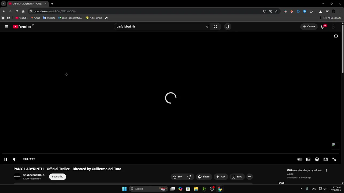Dislike the video
Viewport: 344px width, 193px height.
click(x=189, y=177)
